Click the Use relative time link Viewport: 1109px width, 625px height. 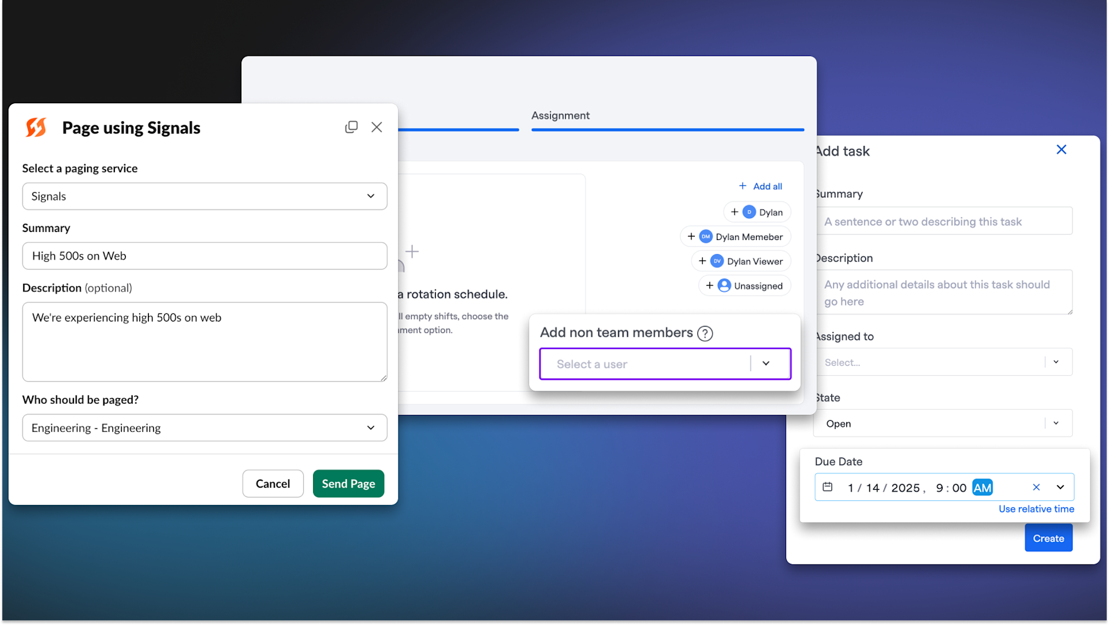[x=1036, y=509]
